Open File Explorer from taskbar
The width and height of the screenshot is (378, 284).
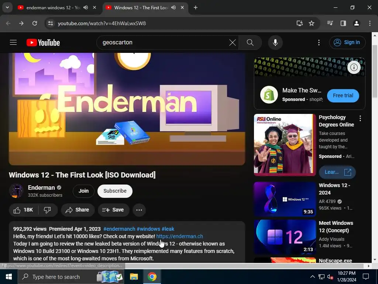point(134,277)
